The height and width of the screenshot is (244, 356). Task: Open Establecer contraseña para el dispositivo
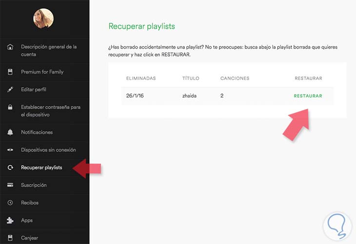click(51, 111)
